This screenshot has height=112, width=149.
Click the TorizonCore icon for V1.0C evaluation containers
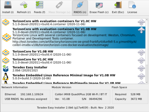(6, 22)
